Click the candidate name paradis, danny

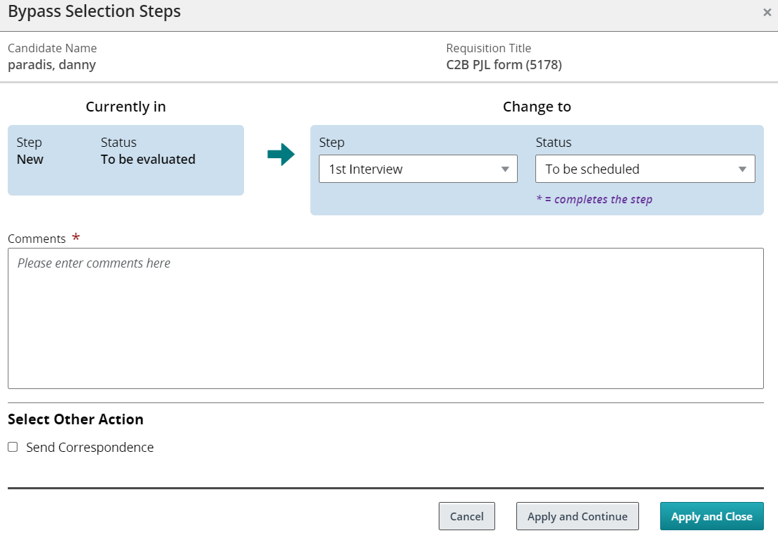[x=51, y=65]
